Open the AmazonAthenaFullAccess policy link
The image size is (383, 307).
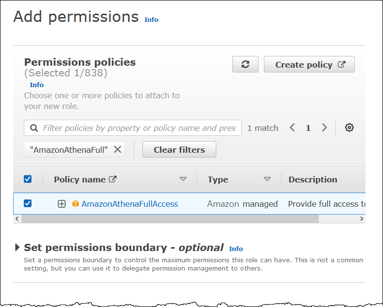pos(130,204)
